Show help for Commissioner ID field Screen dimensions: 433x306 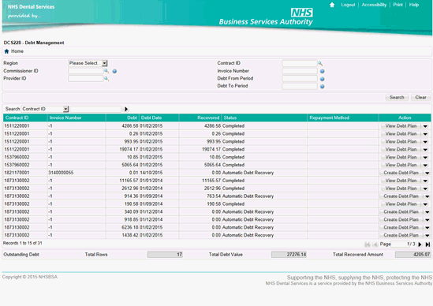tap(114, 71)
